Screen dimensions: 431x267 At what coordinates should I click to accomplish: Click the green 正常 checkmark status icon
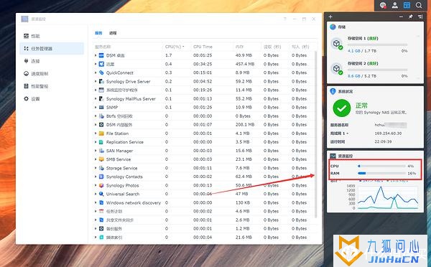(342, 108)
